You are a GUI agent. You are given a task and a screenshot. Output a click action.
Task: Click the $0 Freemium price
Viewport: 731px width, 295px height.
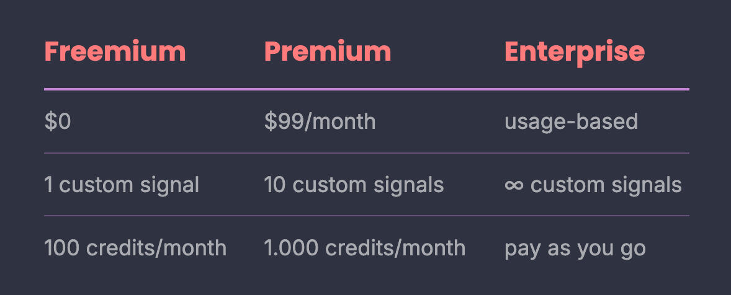click(58, 121)
